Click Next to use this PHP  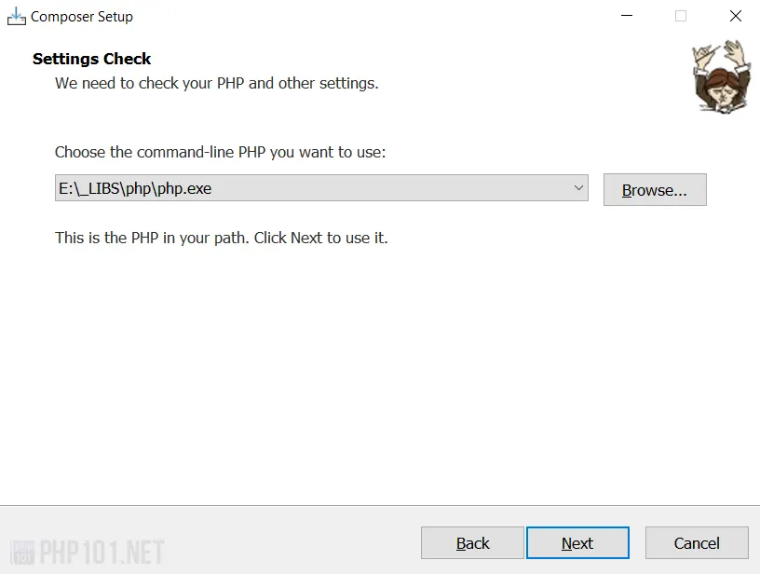point(577,543)
